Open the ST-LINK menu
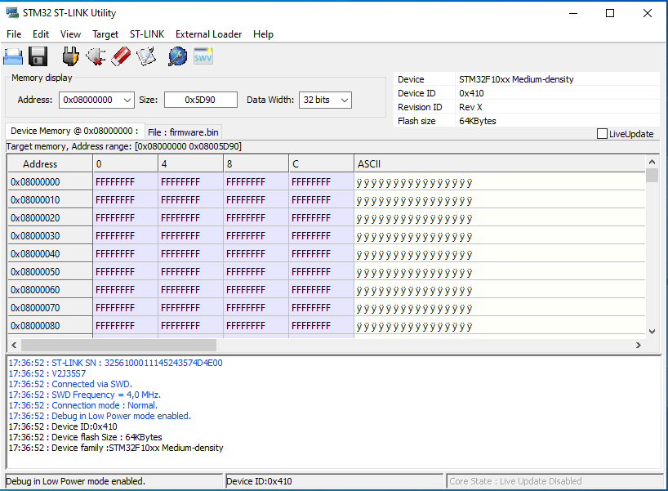The height and width of the screenshot is (491, 668). (x=147, y=34)
